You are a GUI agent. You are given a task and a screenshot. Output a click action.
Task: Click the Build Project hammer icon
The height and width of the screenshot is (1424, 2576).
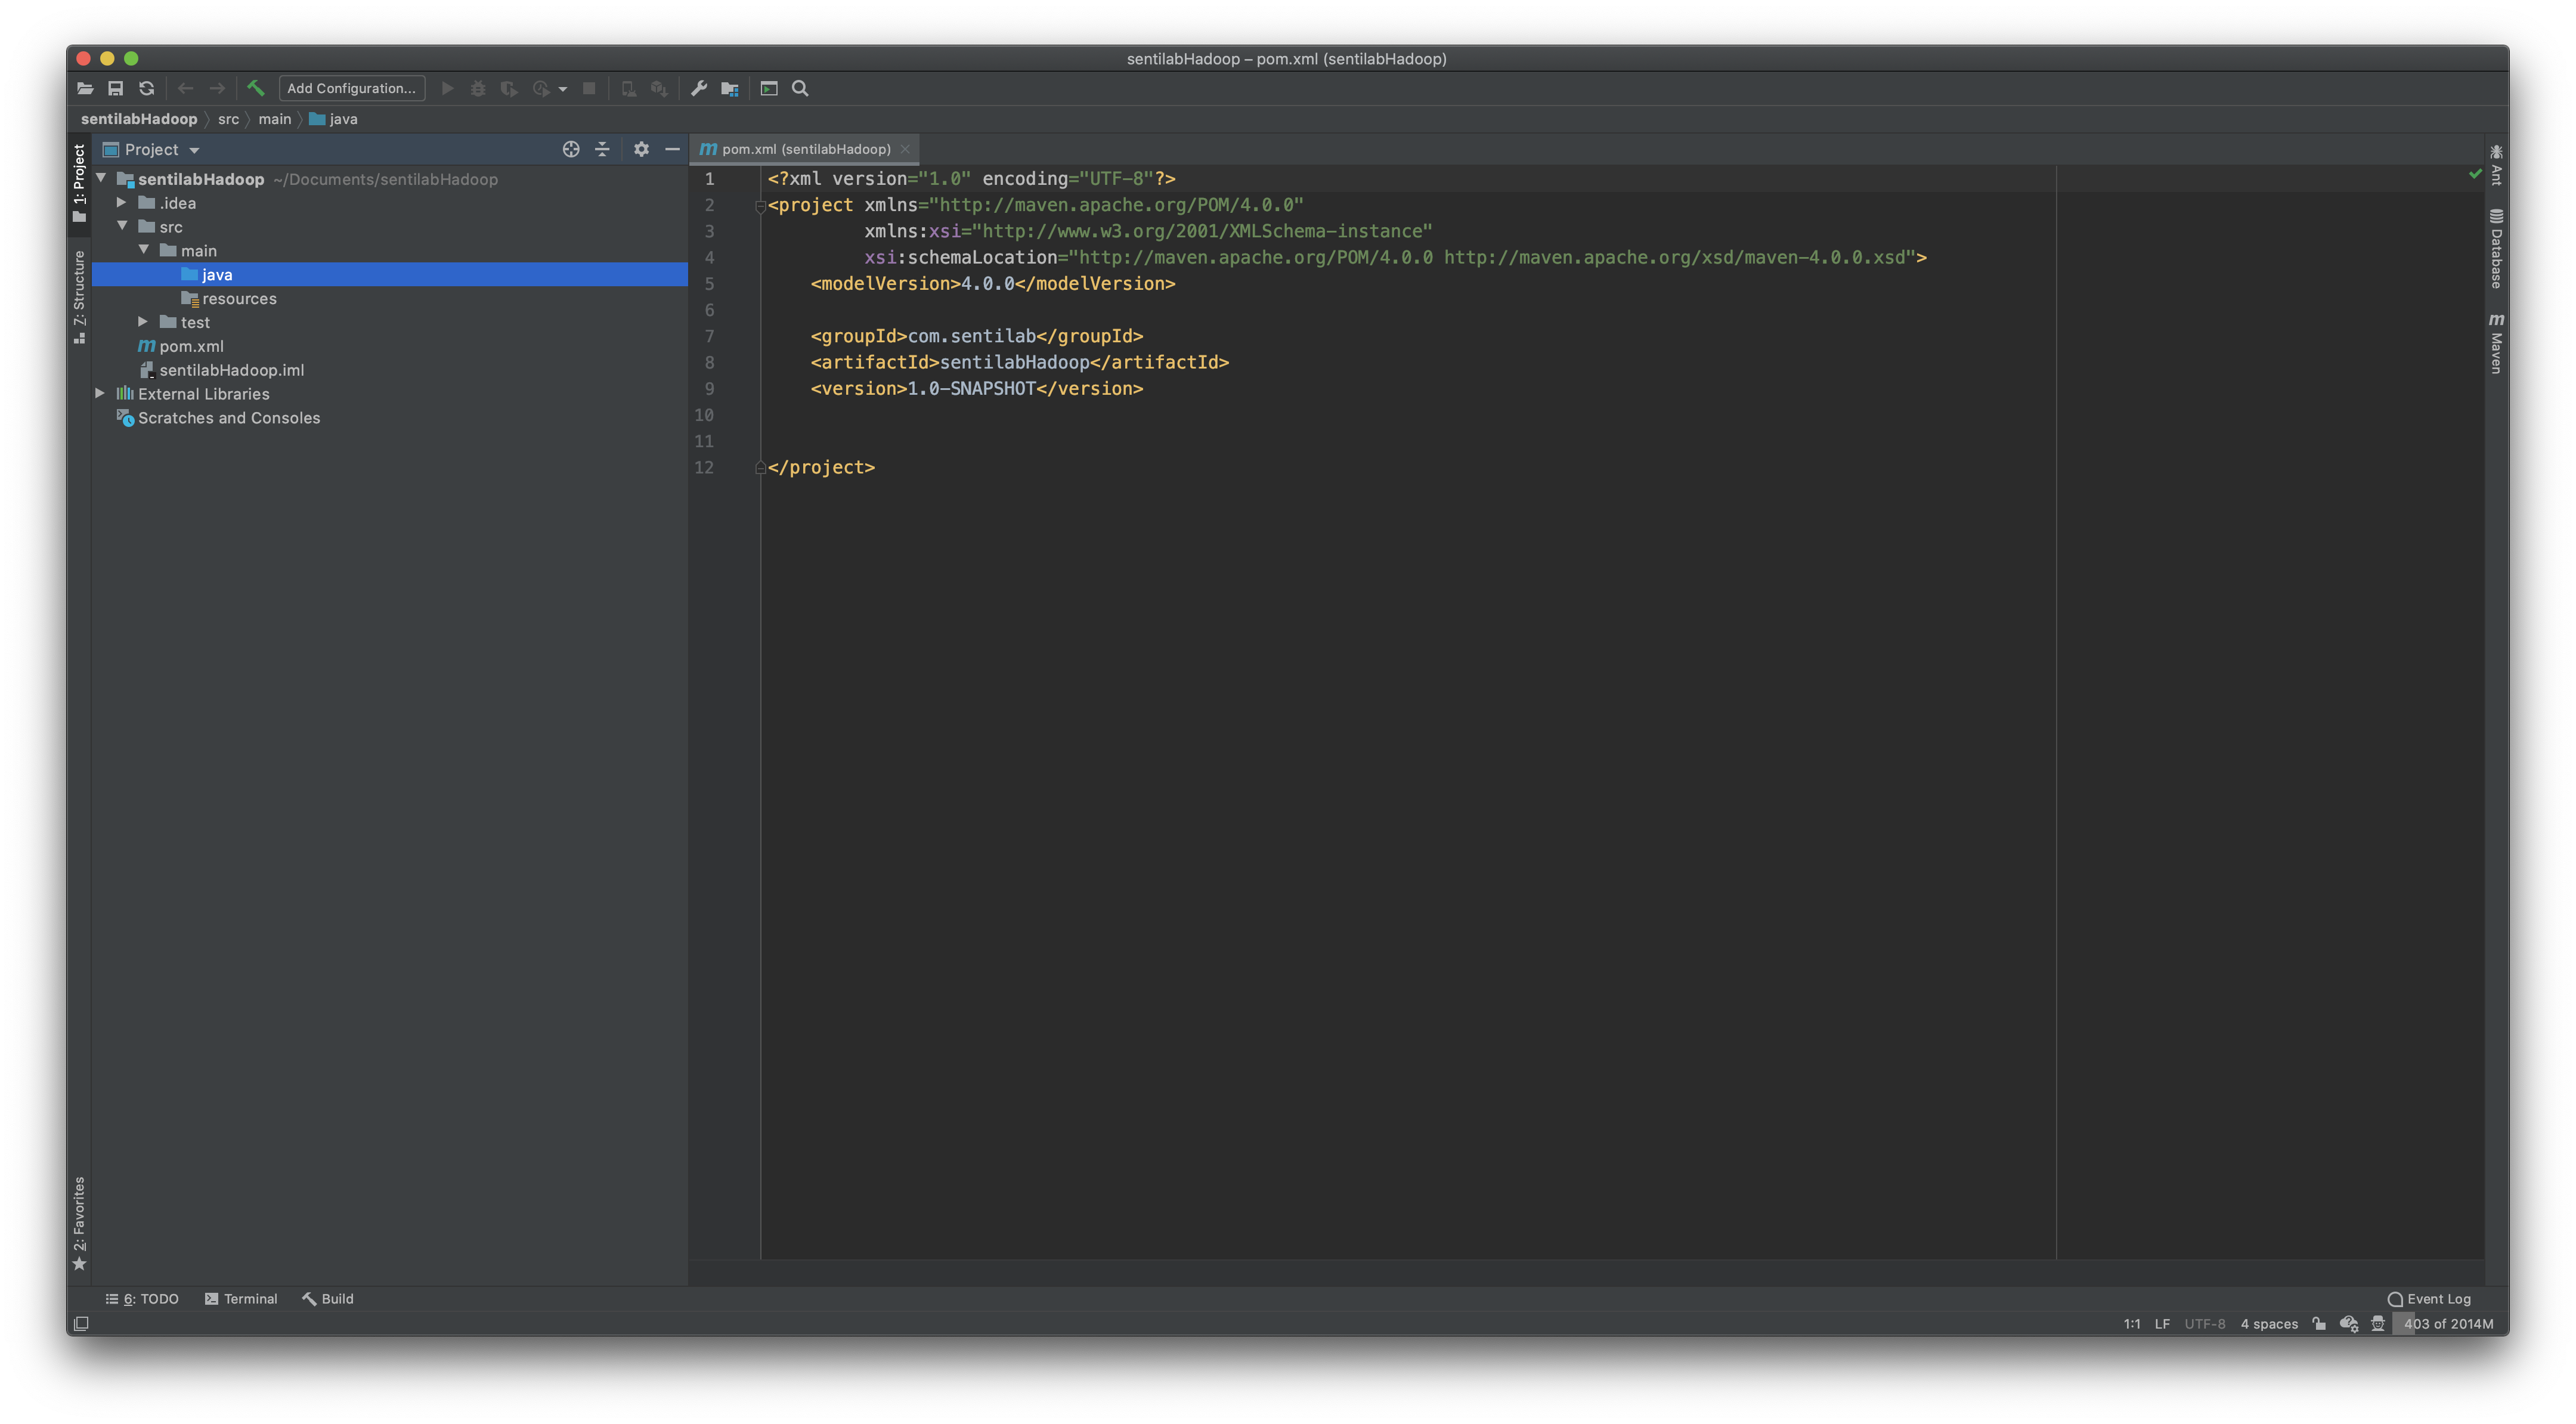[x=255, y=88]
